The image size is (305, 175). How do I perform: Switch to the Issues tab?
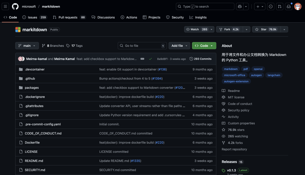click(x=35, y=17)
